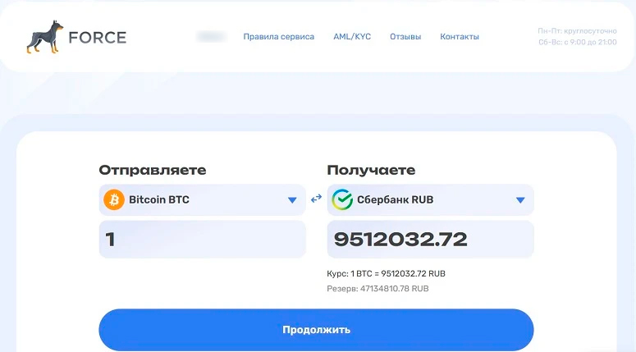Focus the send amount field showing 1

click(x=202, y=240)
